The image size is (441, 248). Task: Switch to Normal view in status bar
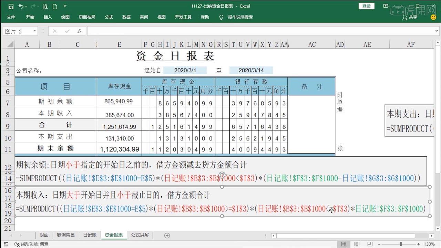click(x=343, y=244)
